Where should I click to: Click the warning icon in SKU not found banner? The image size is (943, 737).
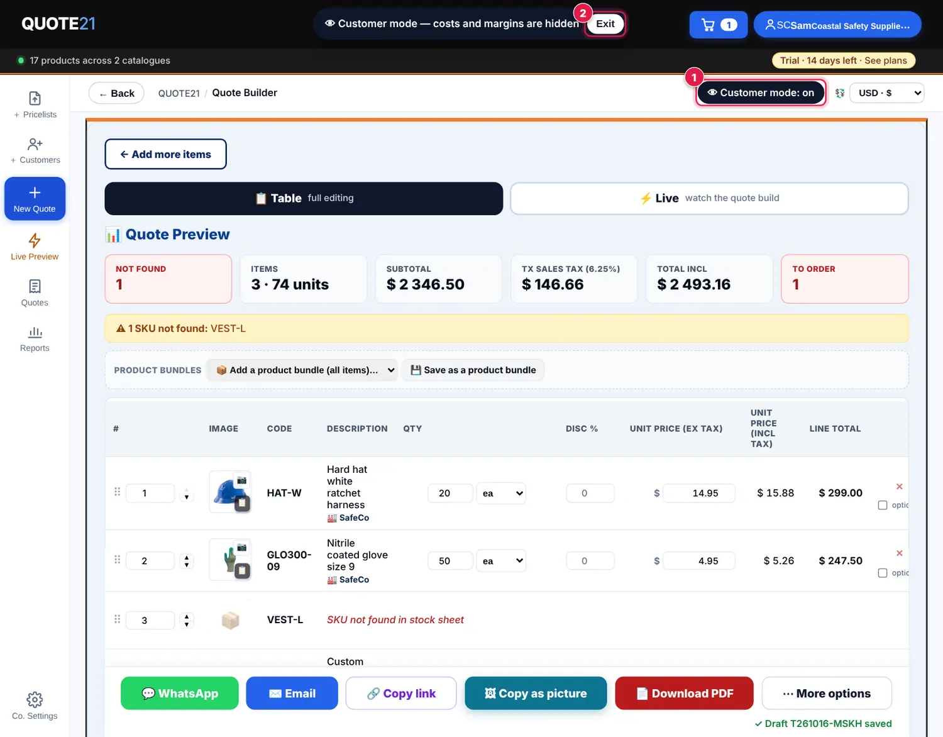tap(121, 328)
